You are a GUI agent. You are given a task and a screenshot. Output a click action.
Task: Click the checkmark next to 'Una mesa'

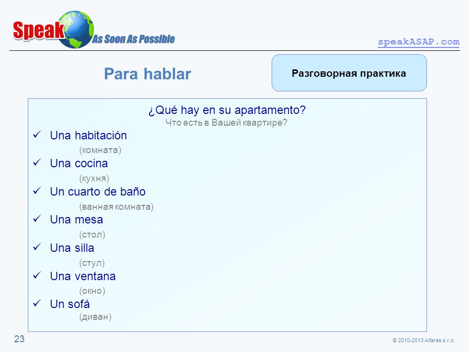(37, 219)
